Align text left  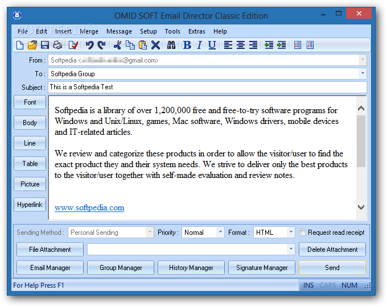click(x=228, y=45)
